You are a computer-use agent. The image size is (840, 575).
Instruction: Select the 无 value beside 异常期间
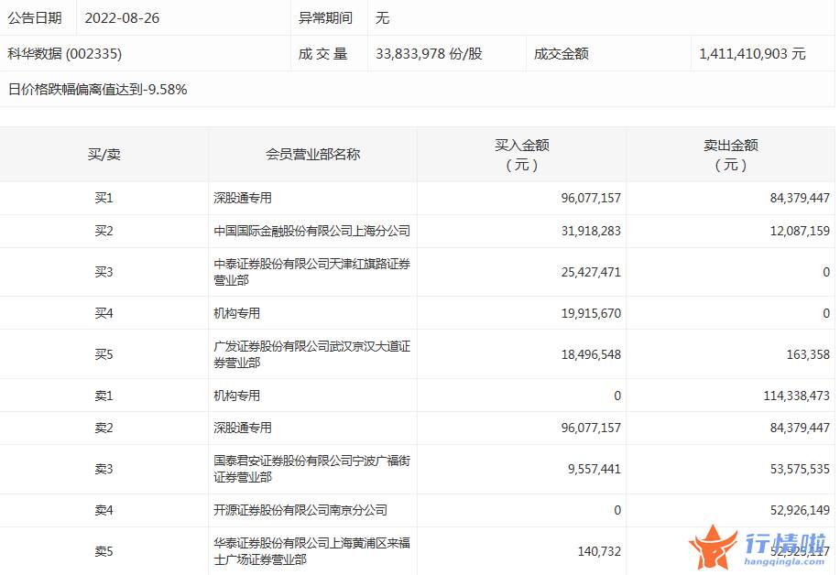pos(382,18)
